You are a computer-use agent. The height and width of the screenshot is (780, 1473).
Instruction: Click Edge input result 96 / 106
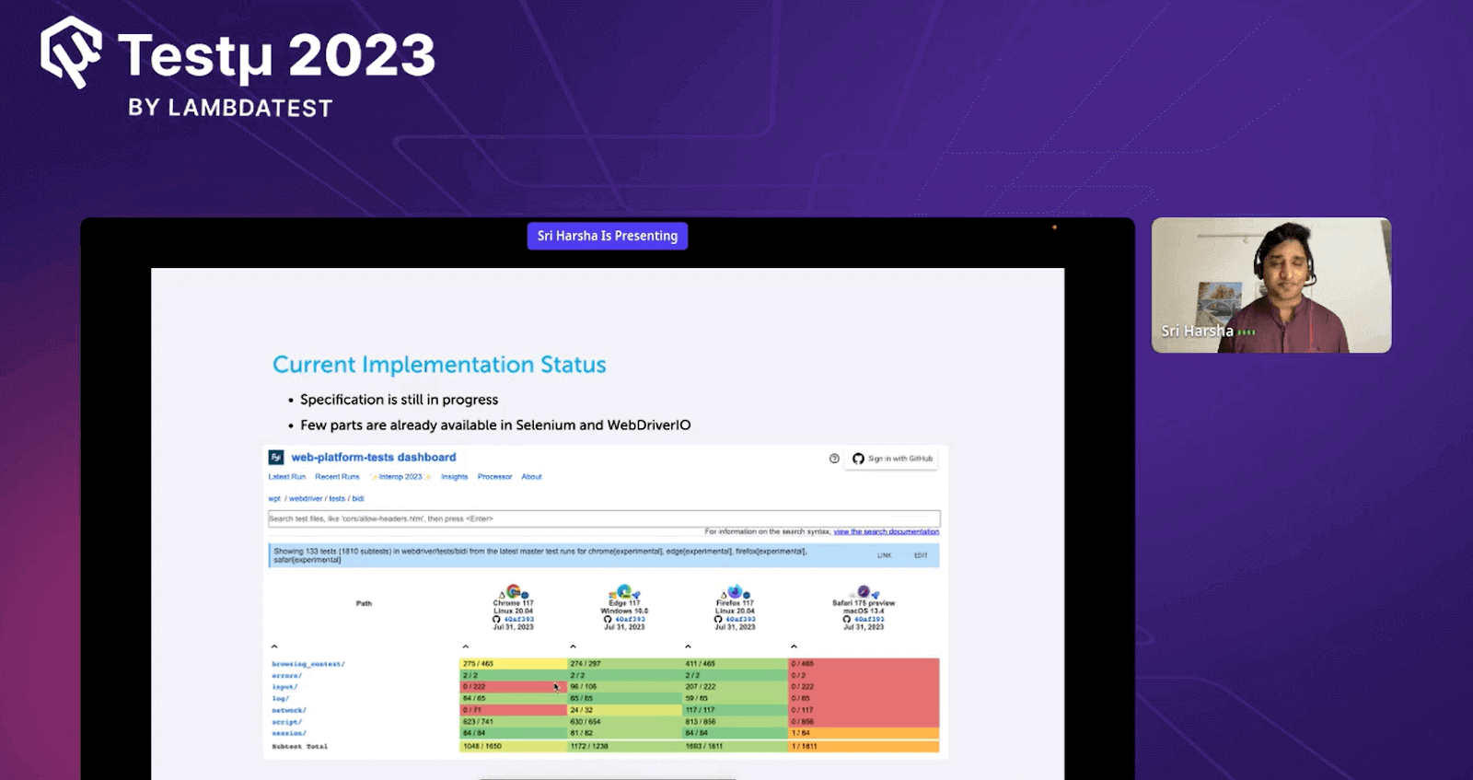624,687
